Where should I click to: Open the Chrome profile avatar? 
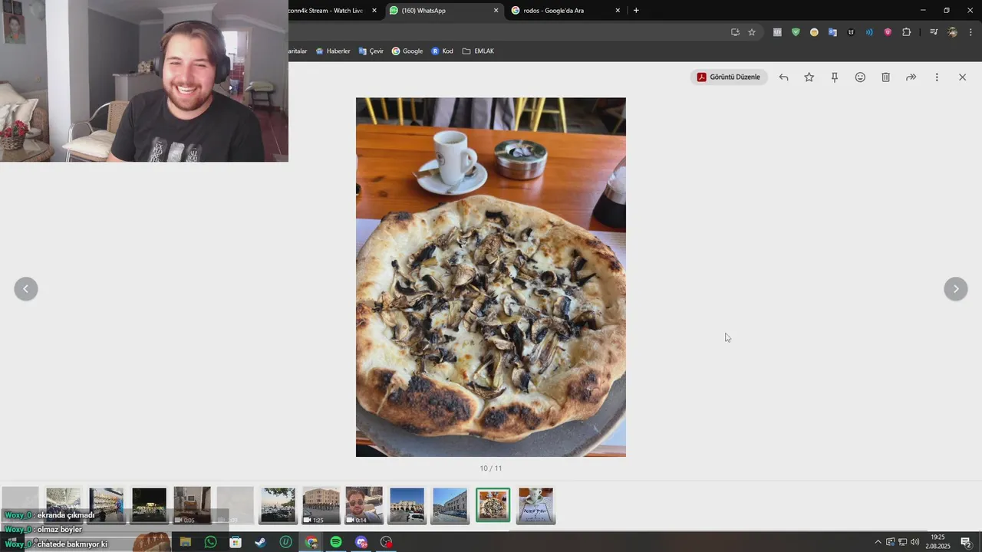[x=952, y=32]
